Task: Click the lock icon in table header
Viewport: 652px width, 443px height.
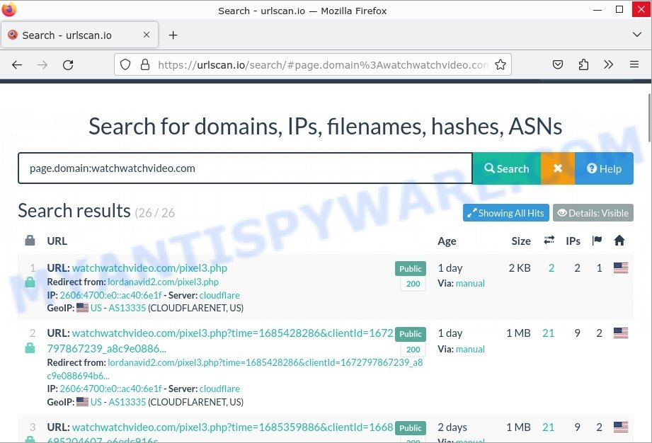Action: 30,240
